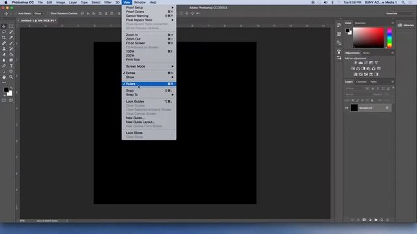Switch to the Channels tab
Viewport: 417px width, 234px height.
pos(362,82)
